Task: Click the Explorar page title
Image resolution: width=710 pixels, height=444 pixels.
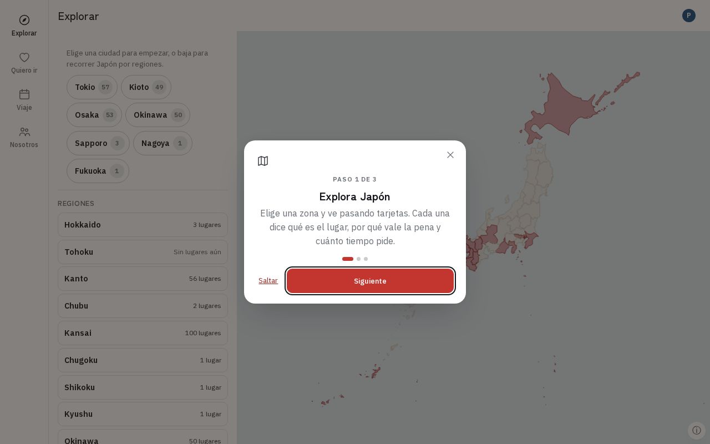Action: point(78,16)
